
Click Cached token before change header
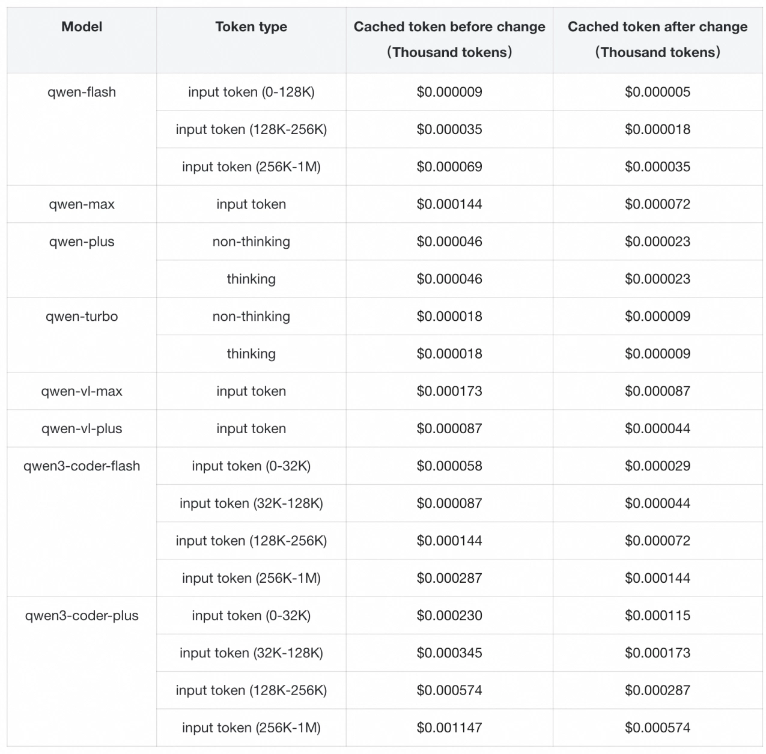[x=449, y=39]
